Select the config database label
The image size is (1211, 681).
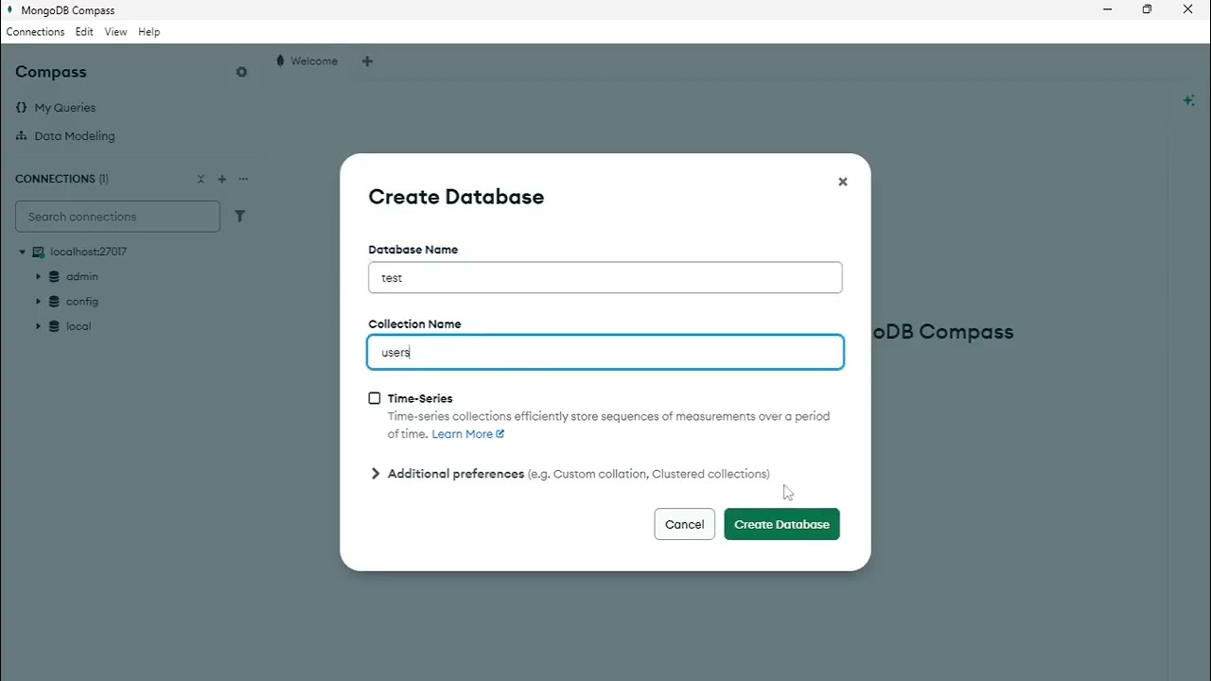point(82,302)
